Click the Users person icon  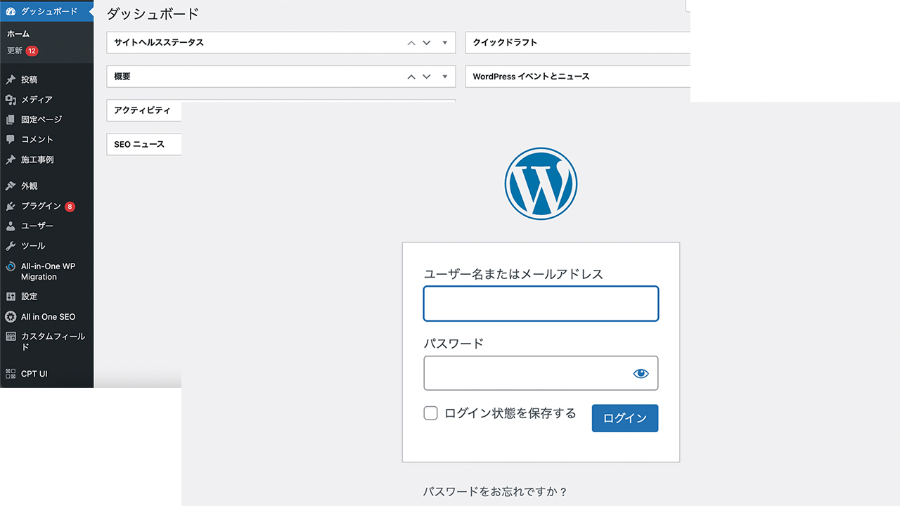[11, 226]
